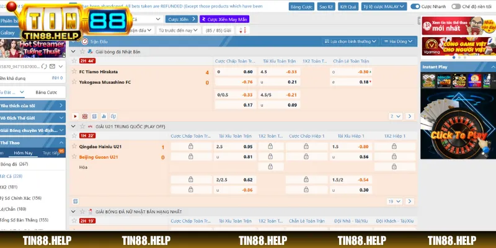Expand the Yêu thích của tôi panel
Screen dimensions: 496x248
point(32,105)
